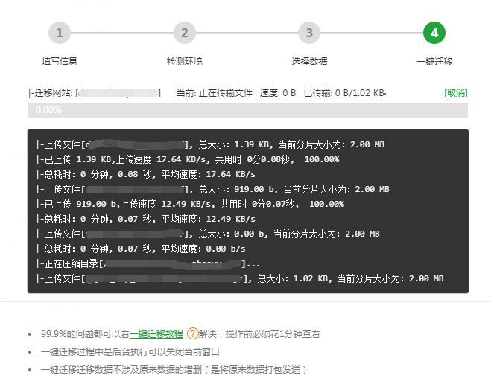Click the green step 4 circle
The image size is (491, 387).
[434, 33]
